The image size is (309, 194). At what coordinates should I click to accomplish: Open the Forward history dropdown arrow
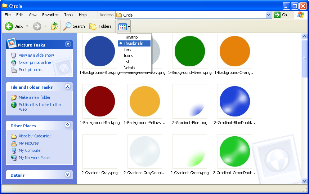(x=45, y=26)
